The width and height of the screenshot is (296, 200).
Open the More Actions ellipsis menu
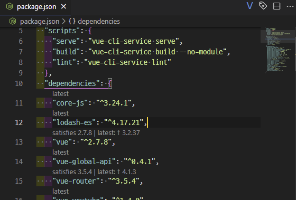pyautogui.click(x=290, y=6)
